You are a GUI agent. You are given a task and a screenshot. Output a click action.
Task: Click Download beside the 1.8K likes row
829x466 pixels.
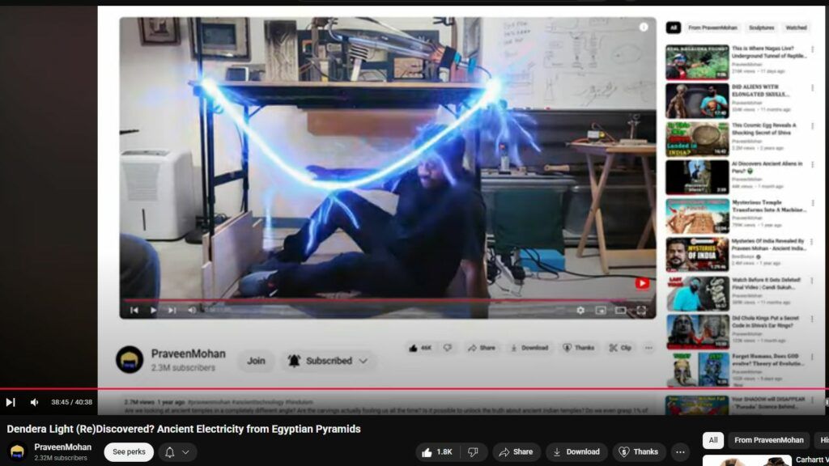click(576, 452)
